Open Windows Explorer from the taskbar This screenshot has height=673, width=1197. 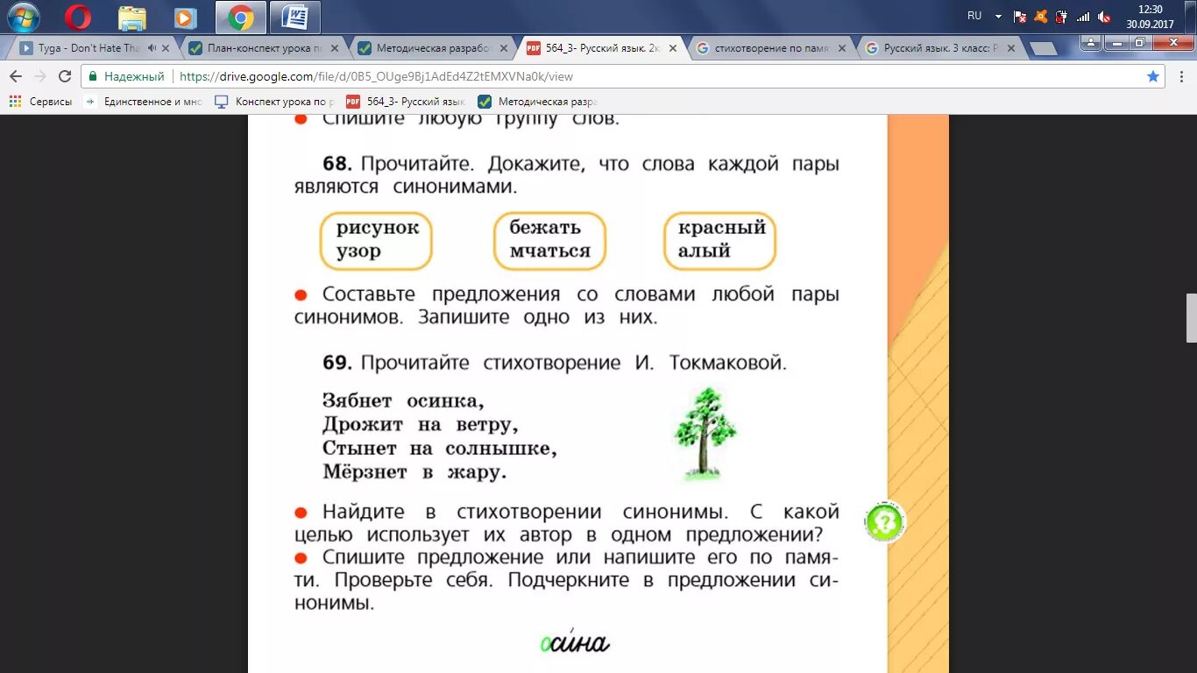(x=132, y=17)
